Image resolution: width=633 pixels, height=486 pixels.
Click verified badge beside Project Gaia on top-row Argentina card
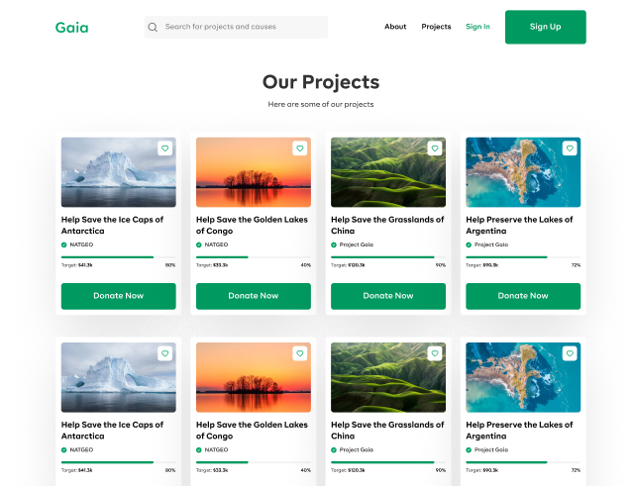tap(469, 244)
